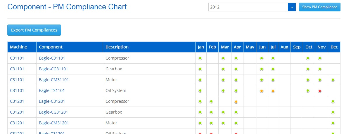
Task: Click the blue dropdown arrow beside year
Action: pos(292,7)
